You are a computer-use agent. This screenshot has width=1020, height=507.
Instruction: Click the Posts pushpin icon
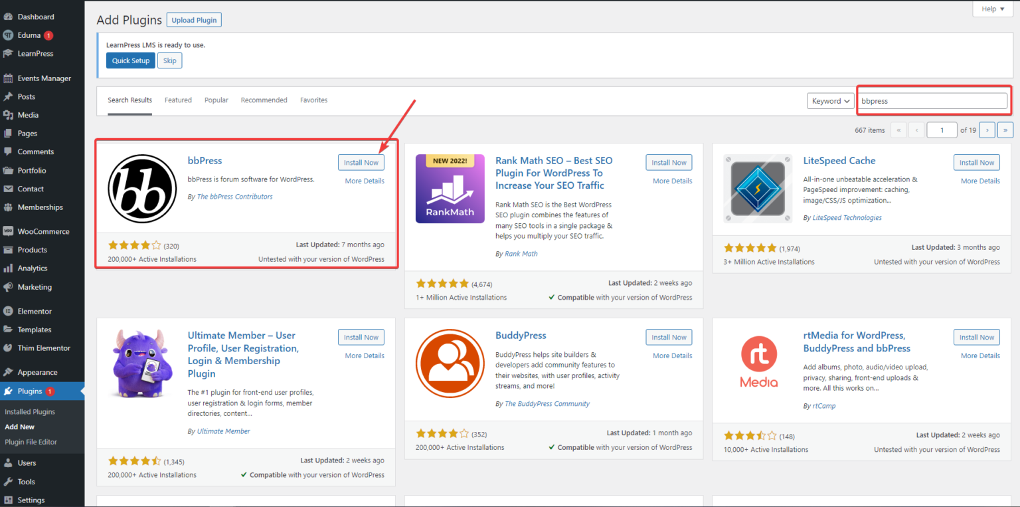coord(8,97)
